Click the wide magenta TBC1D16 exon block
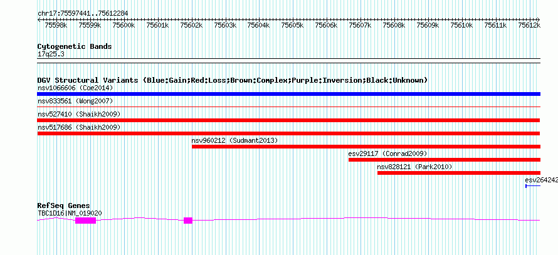The image size is (558, 255). coord(86,221)
